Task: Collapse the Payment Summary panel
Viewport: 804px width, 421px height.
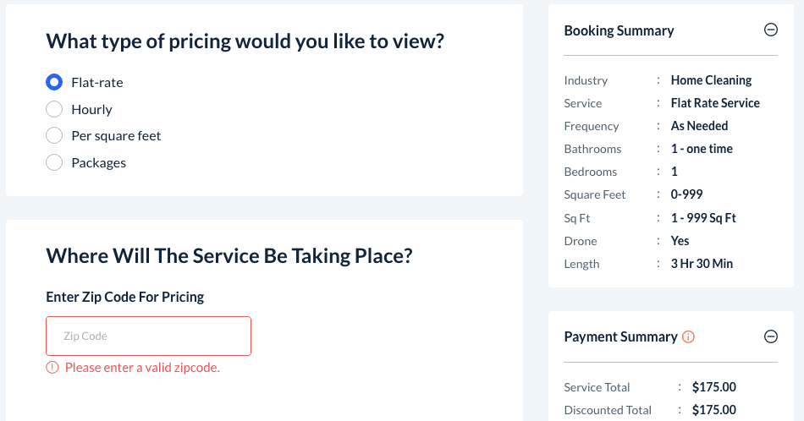Action: 771,336
